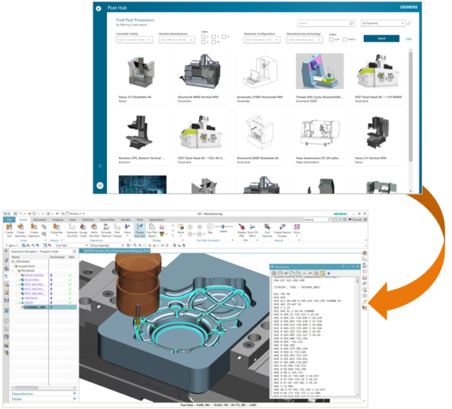Open the Tutorials button in NX
Screen dimensions: 452x409
356,220
